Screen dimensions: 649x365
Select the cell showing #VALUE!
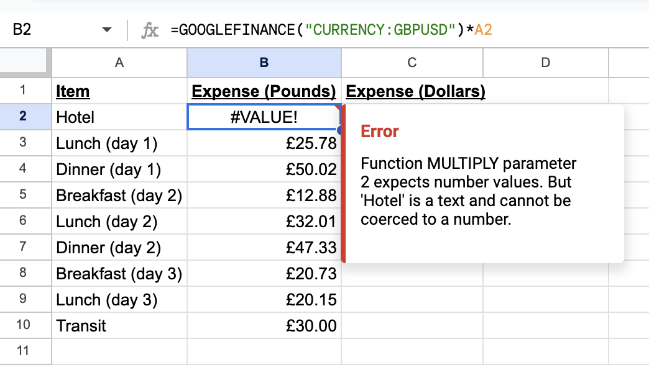(x=264, y=117)
